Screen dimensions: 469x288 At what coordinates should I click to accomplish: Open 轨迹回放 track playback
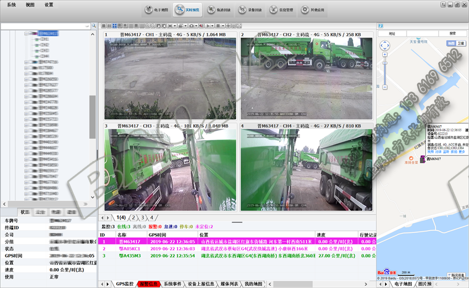tap(219, 10)
